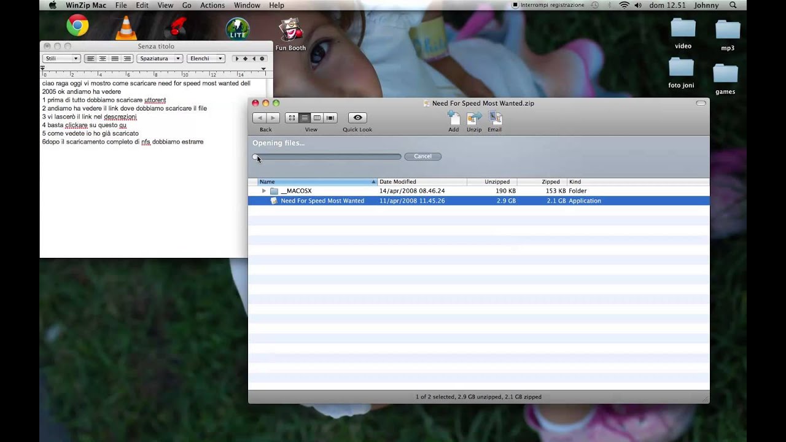Click the 14/apr/2008 08.46.24 date cell
786x442 pixels.
point(412,191)
